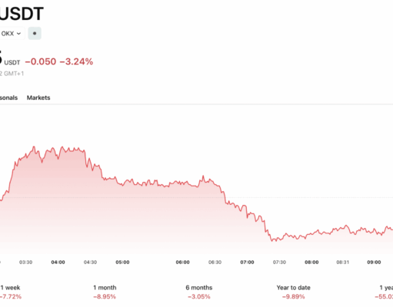The image size is (393, 307).
Task: Open the OKX exchange dropdown
Action: (x=12, y=34)
